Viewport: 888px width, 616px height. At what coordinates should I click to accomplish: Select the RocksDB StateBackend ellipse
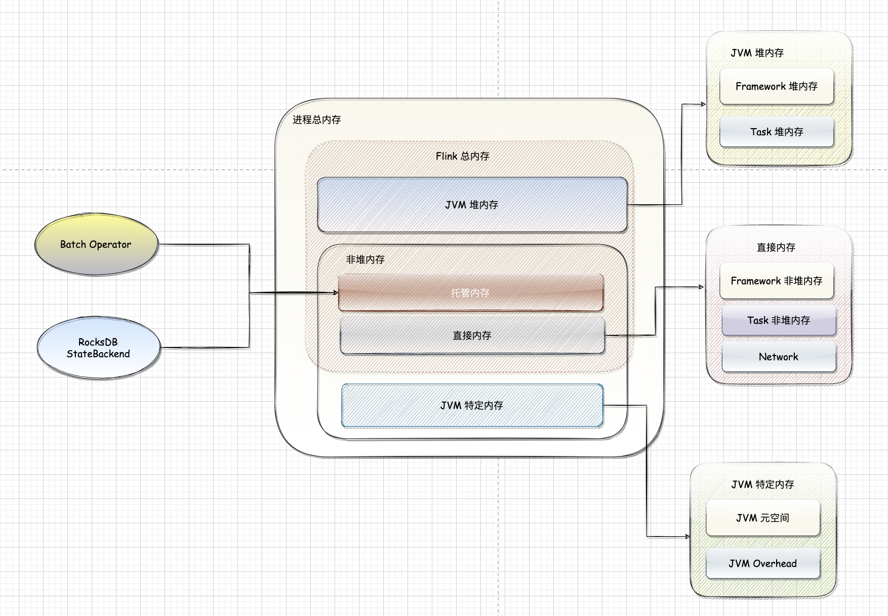98,348
